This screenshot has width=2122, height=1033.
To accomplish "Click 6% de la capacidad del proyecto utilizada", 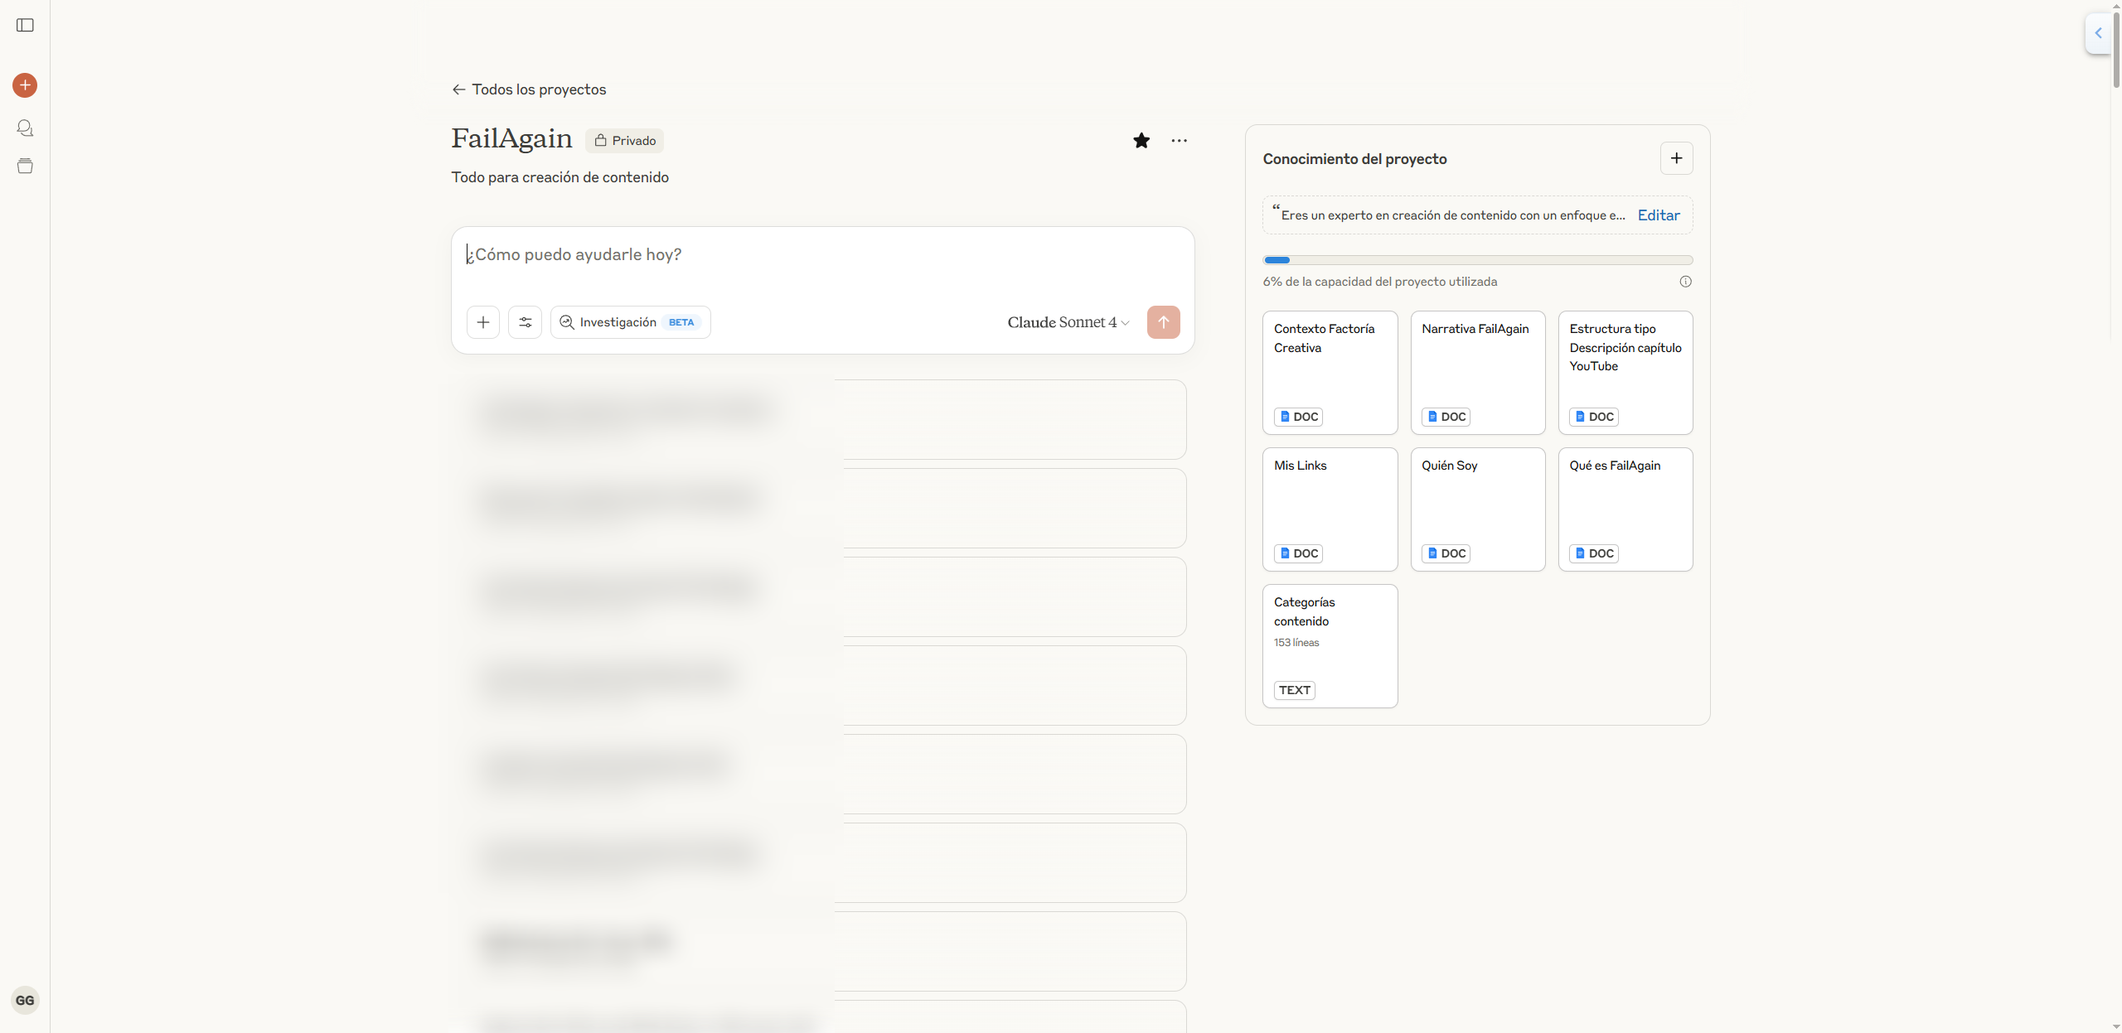I will (x=1380, y=282).
